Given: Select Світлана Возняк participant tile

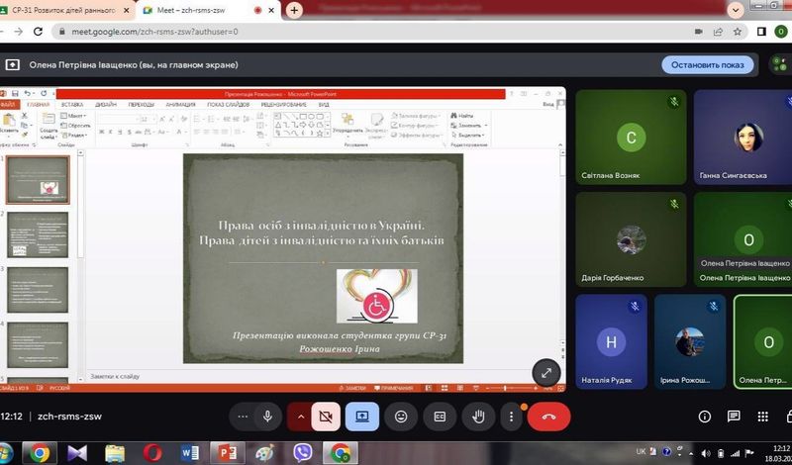Looking at the screenshot, I should [630, 138].
